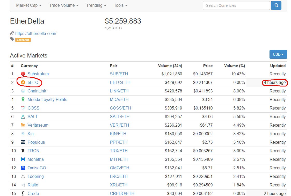Open the MDA/ETH pair link
The width and height of the screenshot is (291, 196).
coord(119,99)
